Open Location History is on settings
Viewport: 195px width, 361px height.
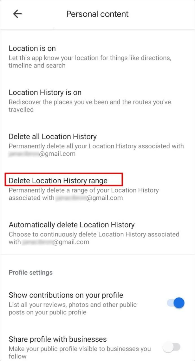pyautogui.click(x=45, y=92)
